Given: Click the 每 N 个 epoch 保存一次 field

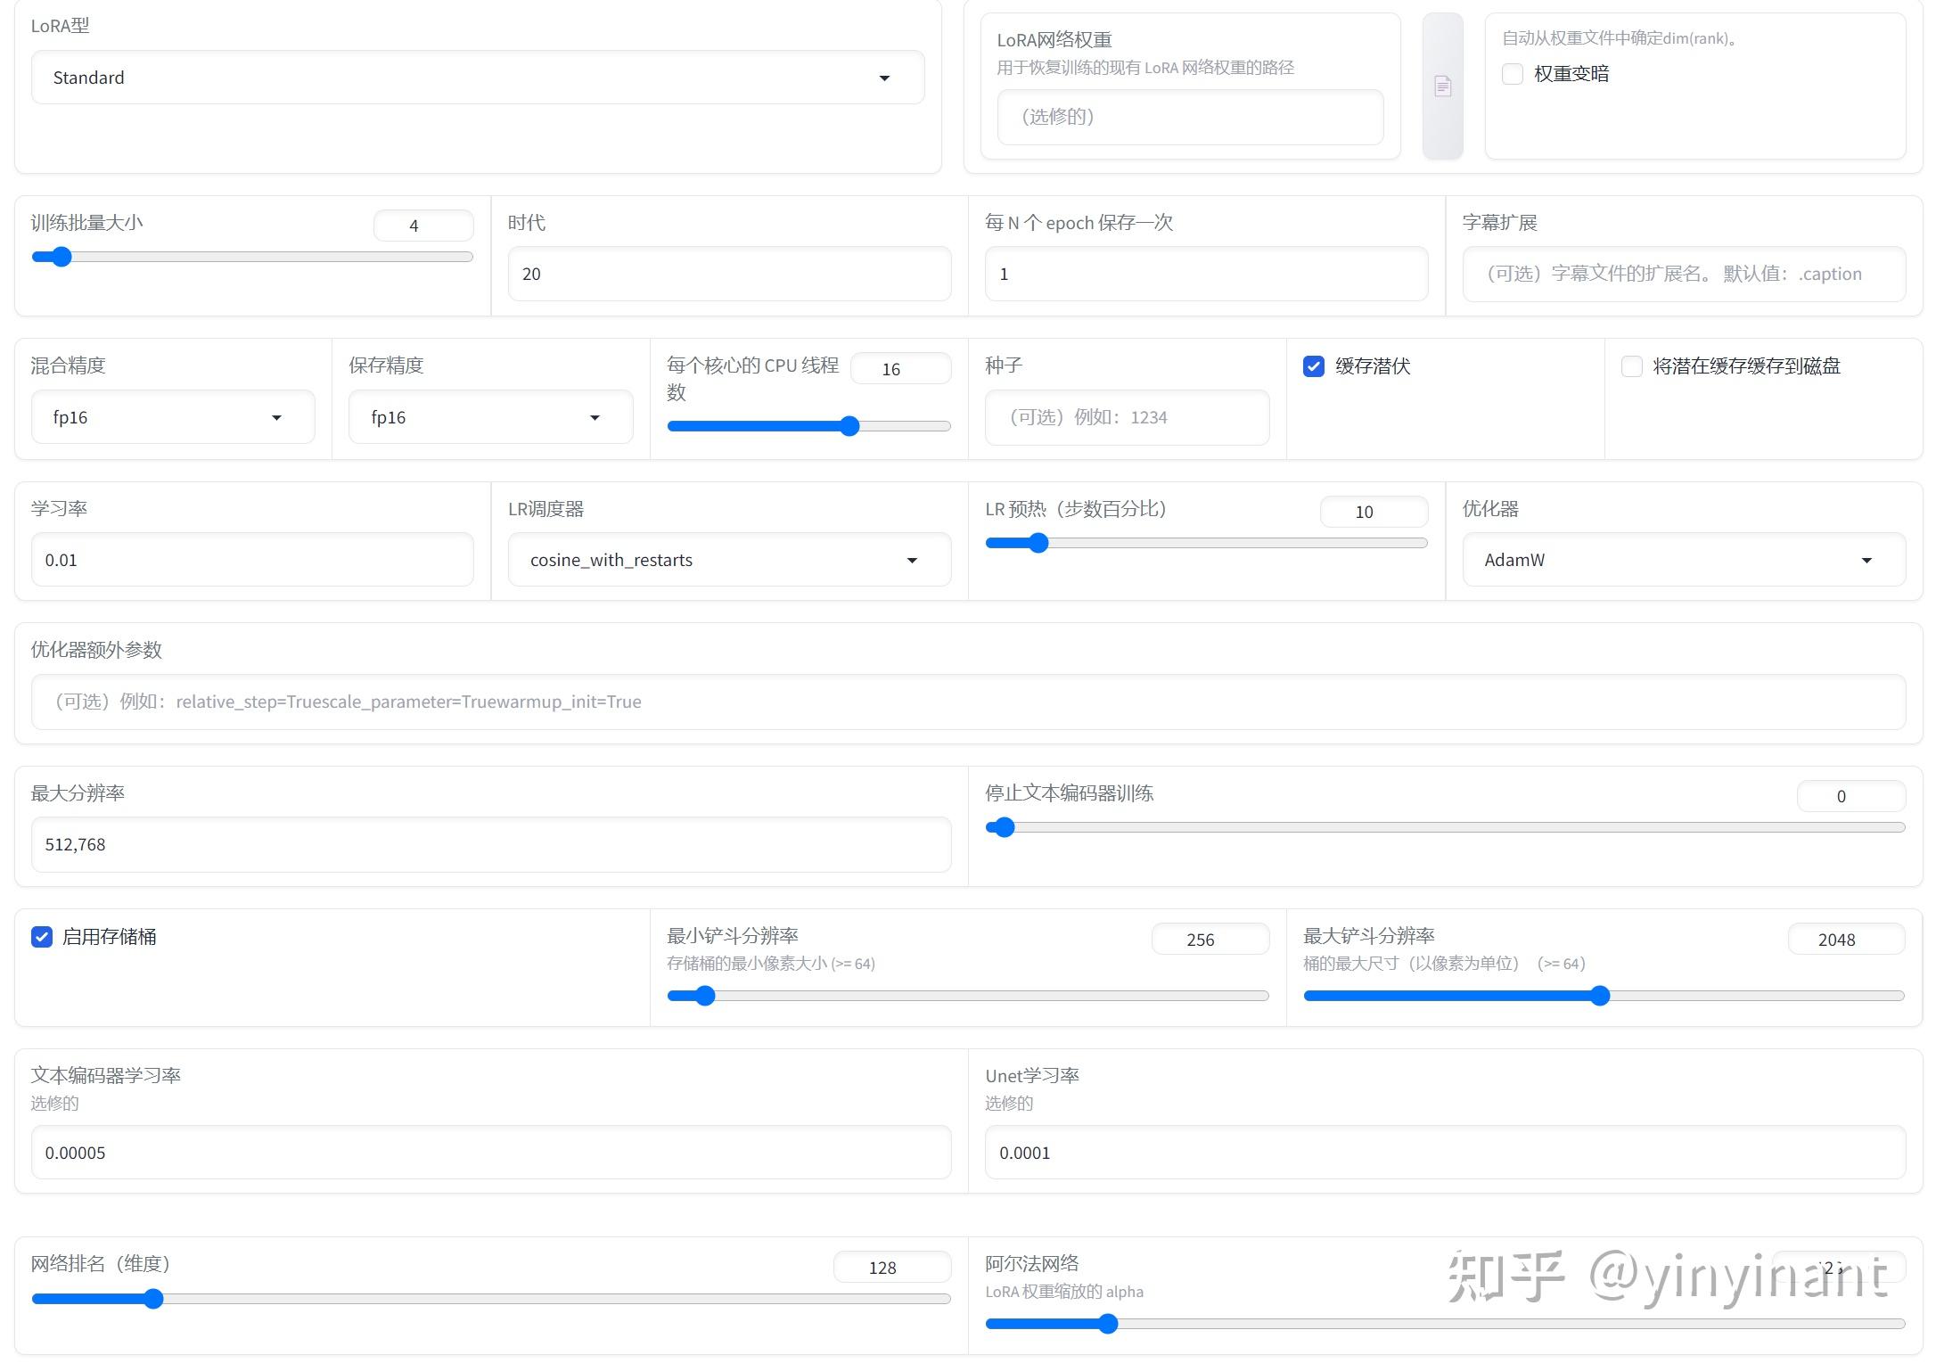Looking at the screenshot, I should coord(1206,274).
